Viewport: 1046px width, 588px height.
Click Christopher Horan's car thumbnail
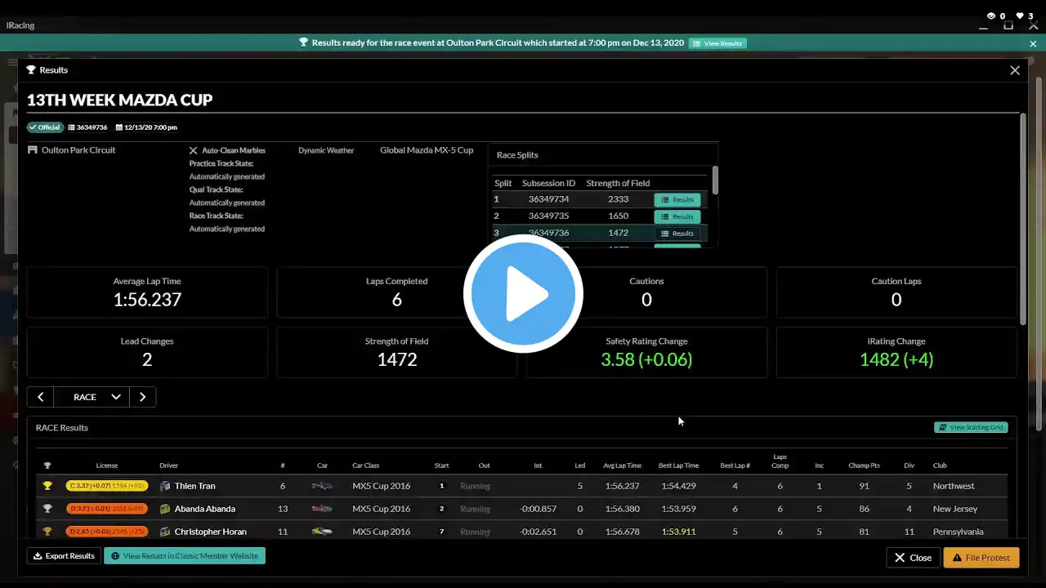(x=322, y=532)
